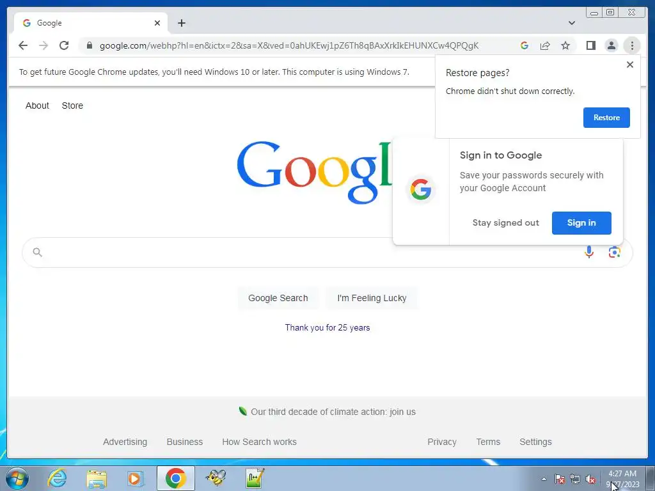Launch Internet Explorer from taskbar
The height and width of the screenshot is (491, 655).
57,478
